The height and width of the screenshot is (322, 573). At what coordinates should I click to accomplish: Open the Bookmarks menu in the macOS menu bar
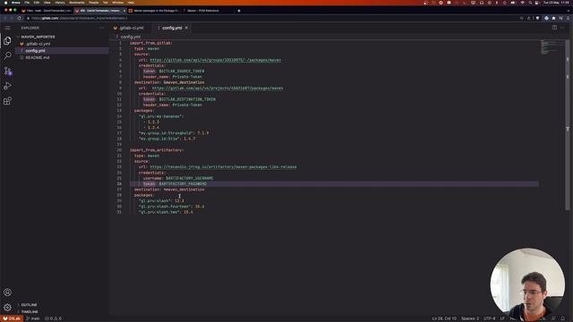[x=77, y=3]
